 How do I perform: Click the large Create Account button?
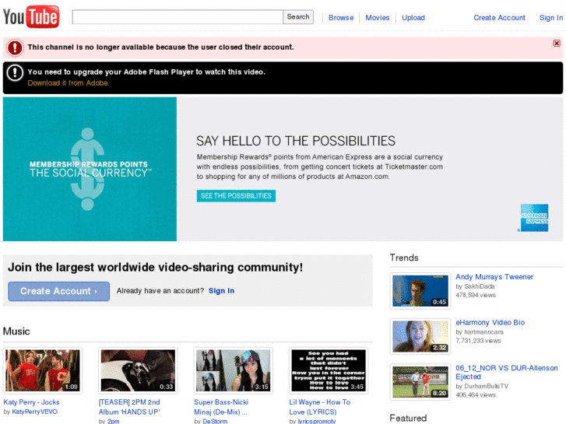[59, 291]
